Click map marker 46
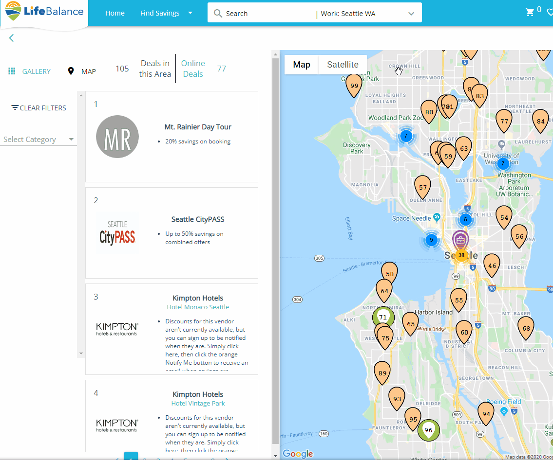The height and width of the screenshot is (460, 553). pos(492,265)
